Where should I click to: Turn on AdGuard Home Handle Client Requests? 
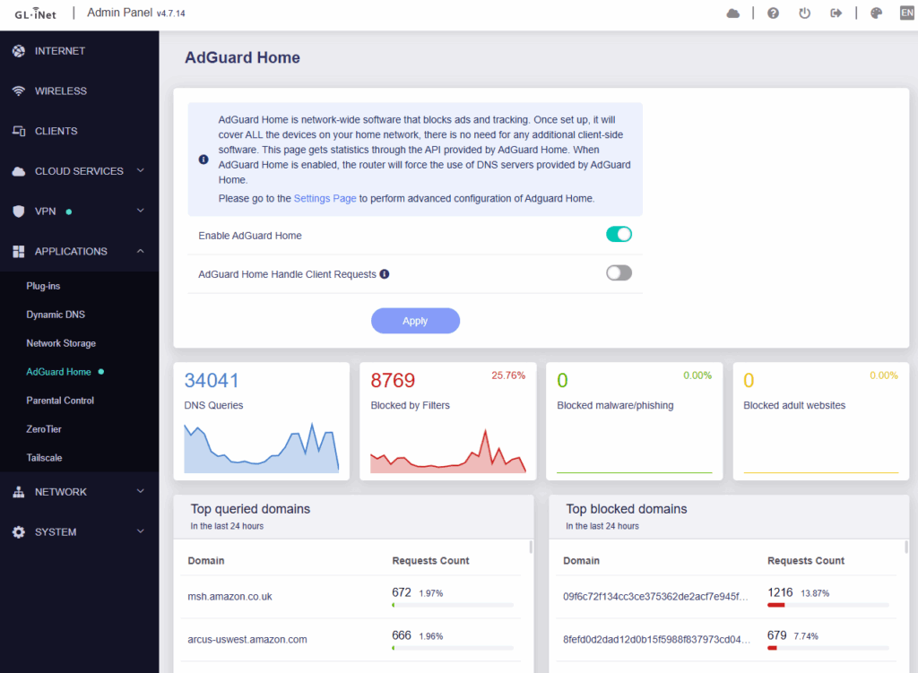619,273
